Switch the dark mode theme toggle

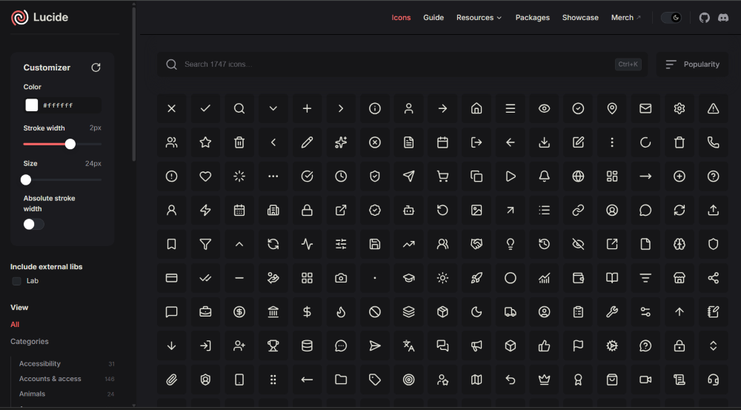pos(671,18)
